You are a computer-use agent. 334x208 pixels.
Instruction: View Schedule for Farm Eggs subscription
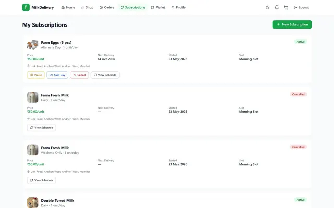click(x=105, y=75)
